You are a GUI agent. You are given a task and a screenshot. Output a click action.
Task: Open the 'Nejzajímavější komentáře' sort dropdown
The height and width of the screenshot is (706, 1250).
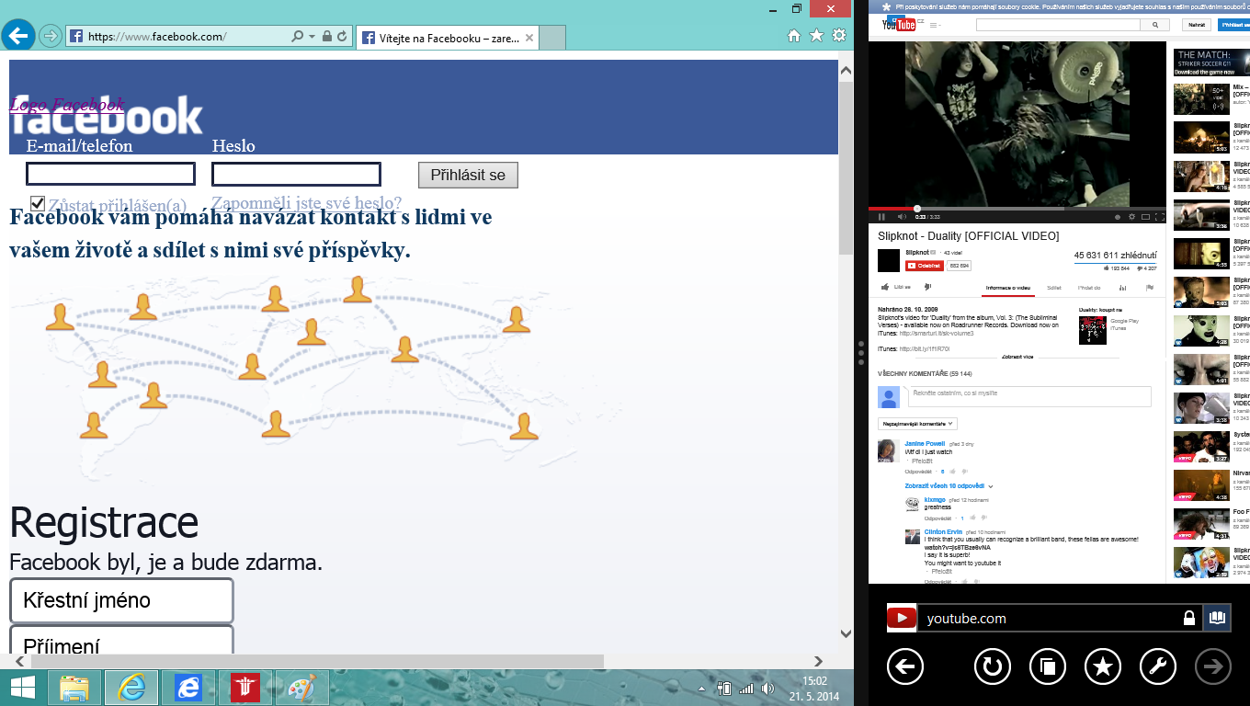pyautogui.click(x=918, y=424)
